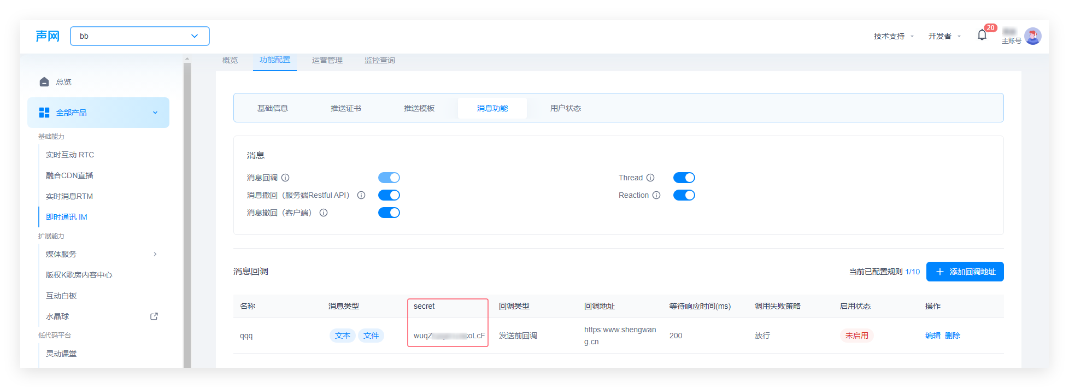Switch to the 概览 tab

tap(230, 60)
